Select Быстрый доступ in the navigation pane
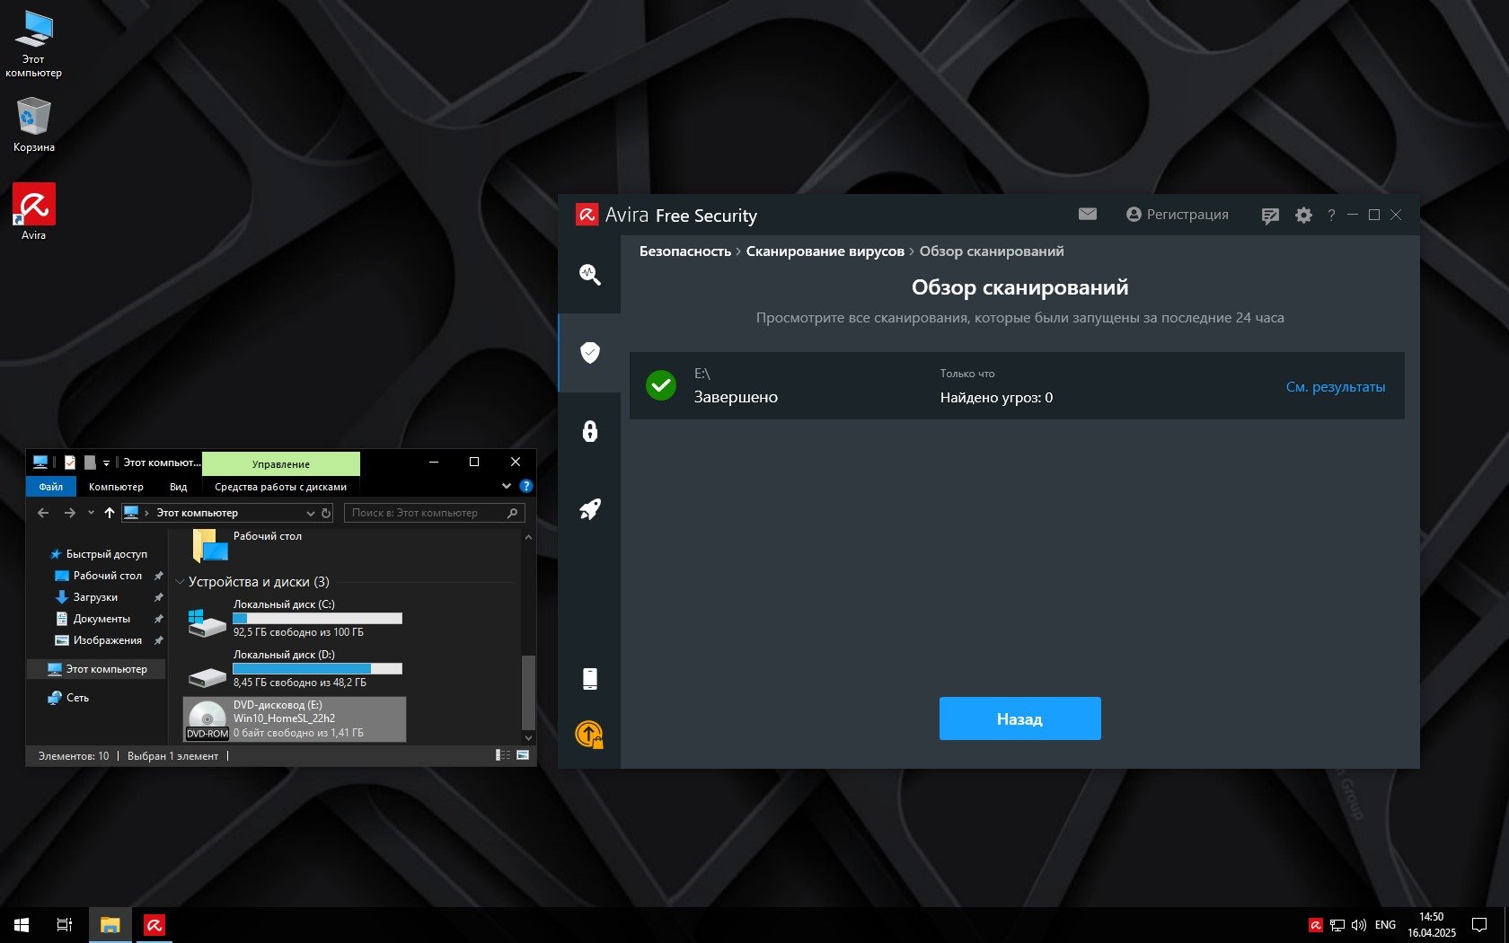The height and width of the screenshot is (943, 1509). [97, 554]
